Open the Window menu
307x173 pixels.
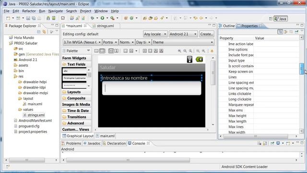click(x=101, y=11)
